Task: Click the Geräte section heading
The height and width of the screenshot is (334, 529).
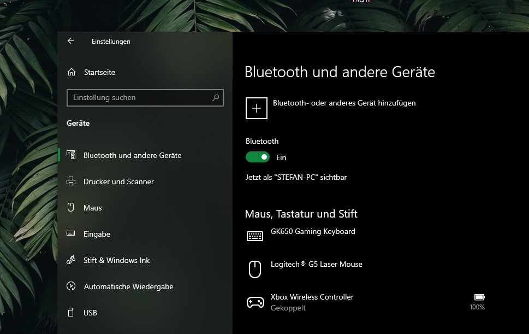Action: coord(78,123)
